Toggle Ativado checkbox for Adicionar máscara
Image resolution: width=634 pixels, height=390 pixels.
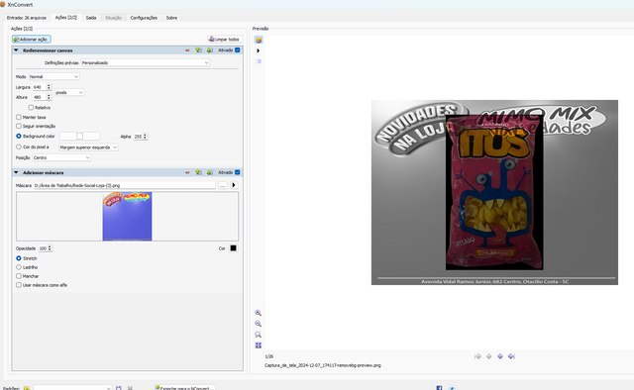tap(238, 172)
